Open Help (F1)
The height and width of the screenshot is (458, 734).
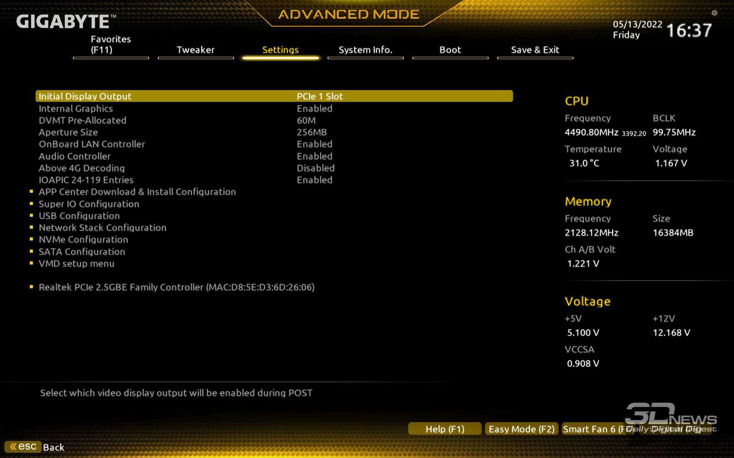click(x=445, y=429)
